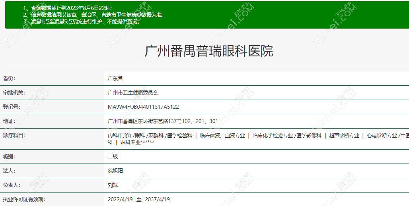Select the 诊疗科目 label
Screen dimensions: 409x206
[14, 135]
